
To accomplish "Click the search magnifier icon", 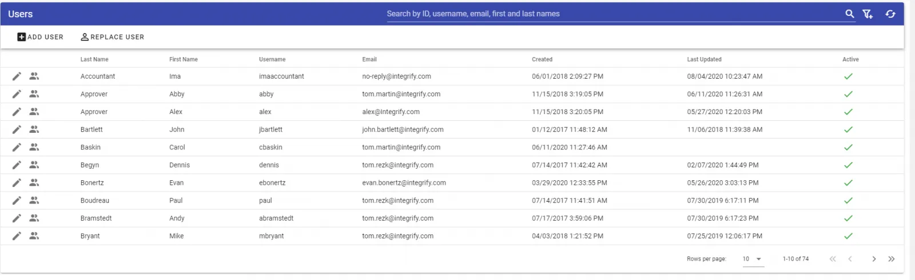I will click(x=850, y=14).
